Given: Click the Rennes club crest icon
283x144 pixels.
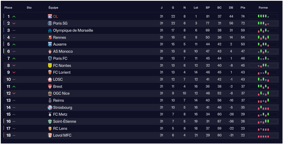Looking at the screenshot, I should (50, 38).
